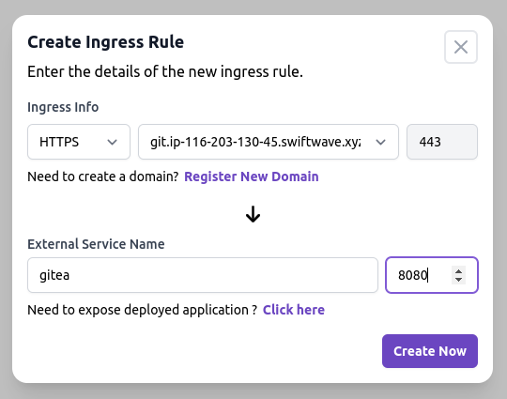Open the git.ip-116-203-130-45 domain dropdown

(269, 142)
